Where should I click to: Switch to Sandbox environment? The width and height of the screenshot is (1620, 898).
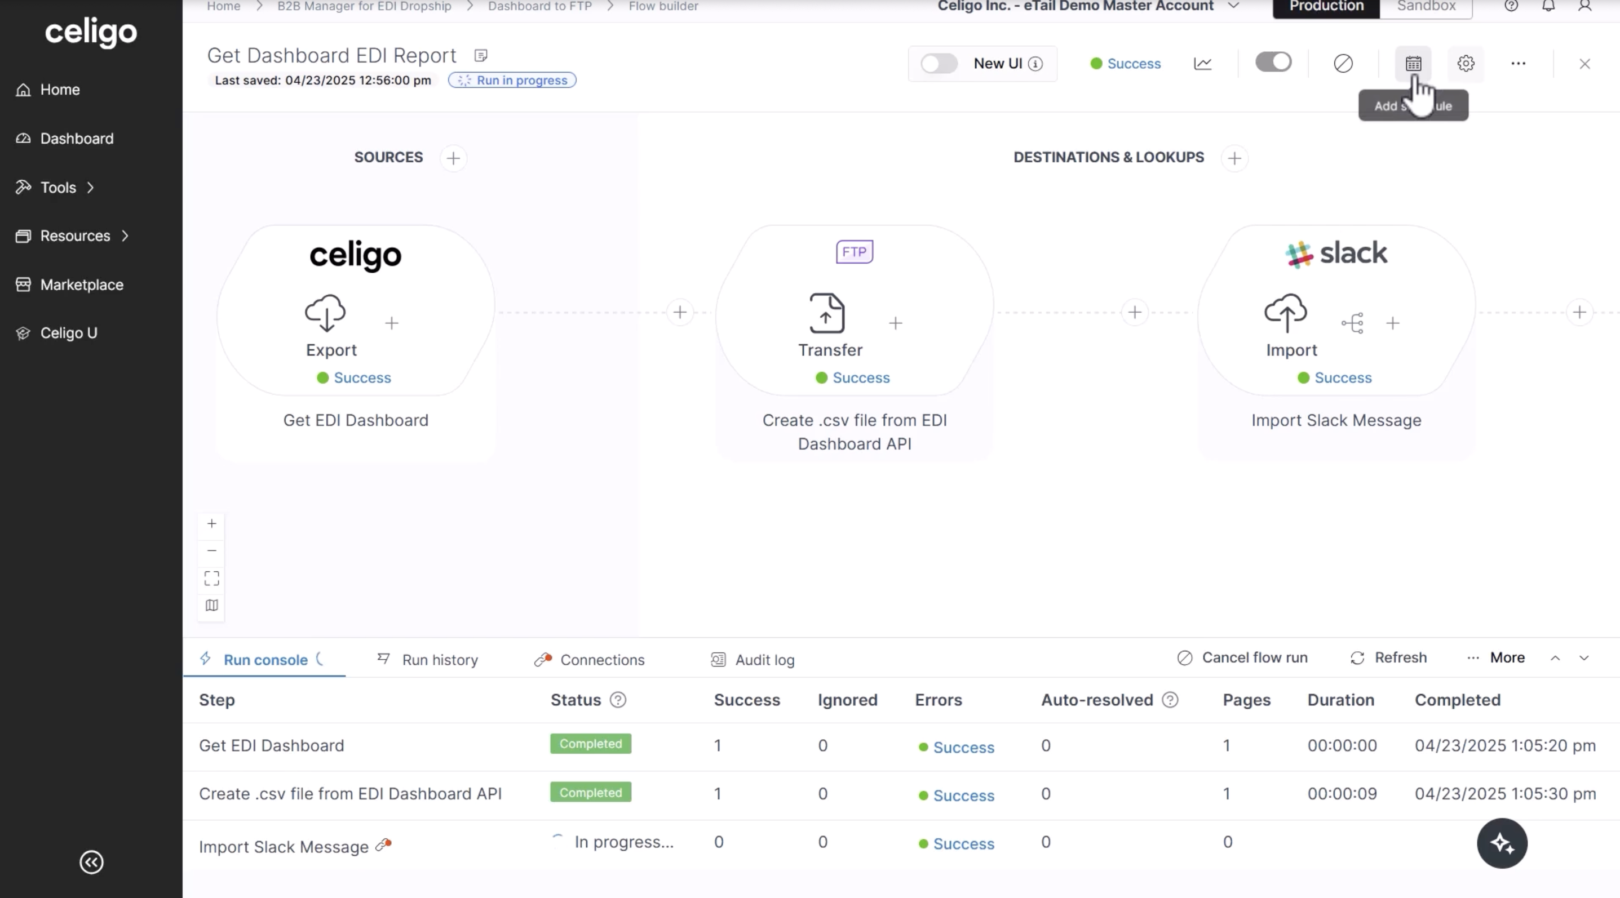(x=1426, y=7)
